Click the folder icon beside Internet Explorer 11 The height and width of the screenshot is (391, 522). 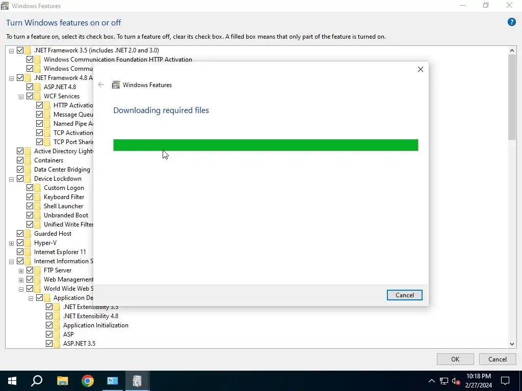pyautogui.click(x=28, y=252)
